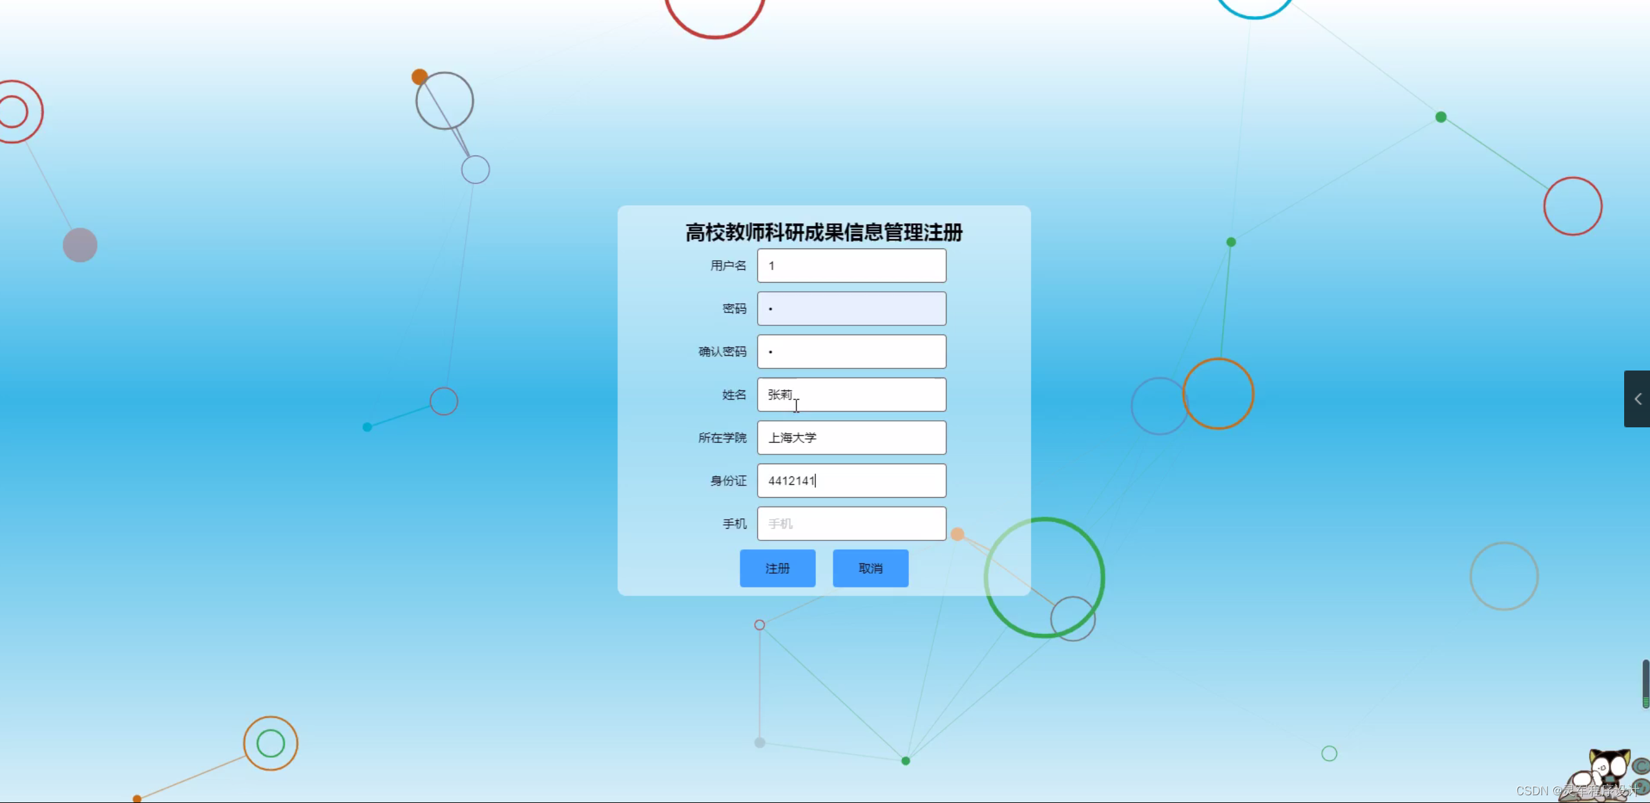Image resolution: width=1650 pixels, height=803 pixels.
Task: Click the 身份证 ID number field
Action: 851,480
